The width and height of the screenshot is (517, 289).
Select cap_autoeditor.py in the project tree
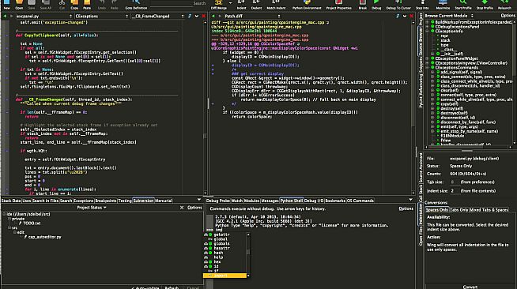point(44,237)
